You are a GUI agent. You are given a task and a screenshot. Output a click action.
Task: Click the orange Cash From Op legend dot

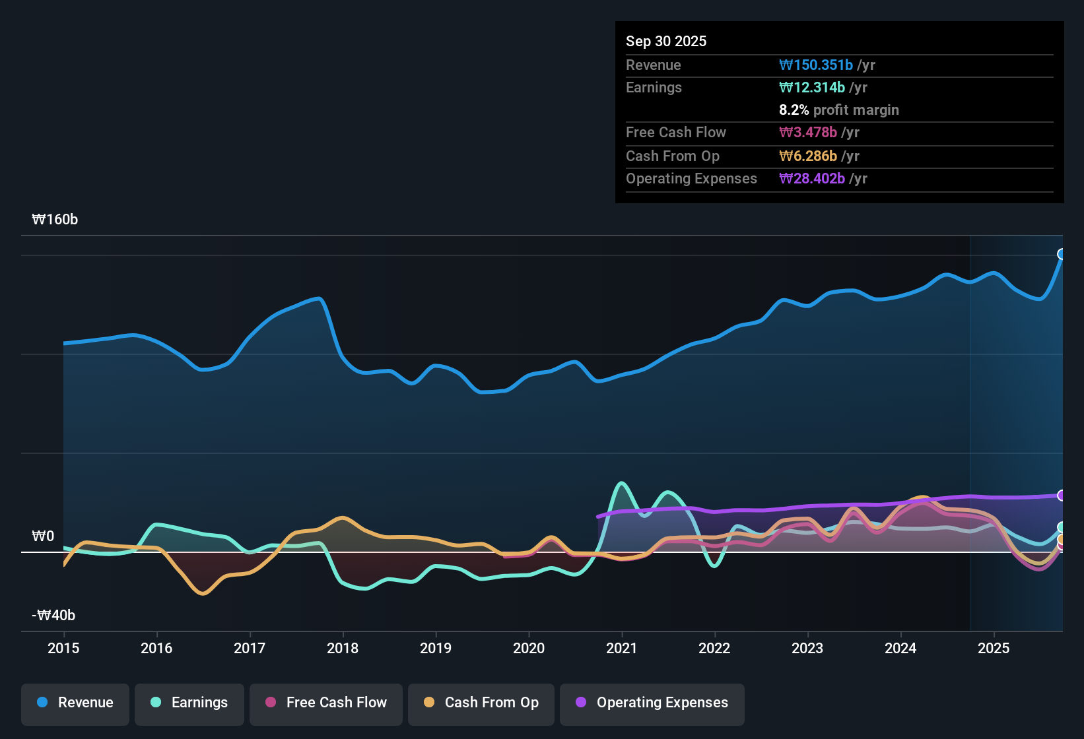coord(429,703)
